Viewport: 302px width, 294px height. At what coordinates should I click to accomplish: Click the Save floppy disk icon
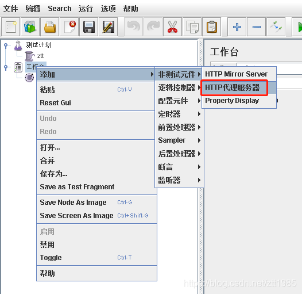click(x=89, y=27)
